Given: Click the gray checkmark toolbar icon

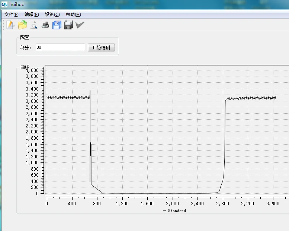Looking at the screenshot, I should (x=80, y=25).
